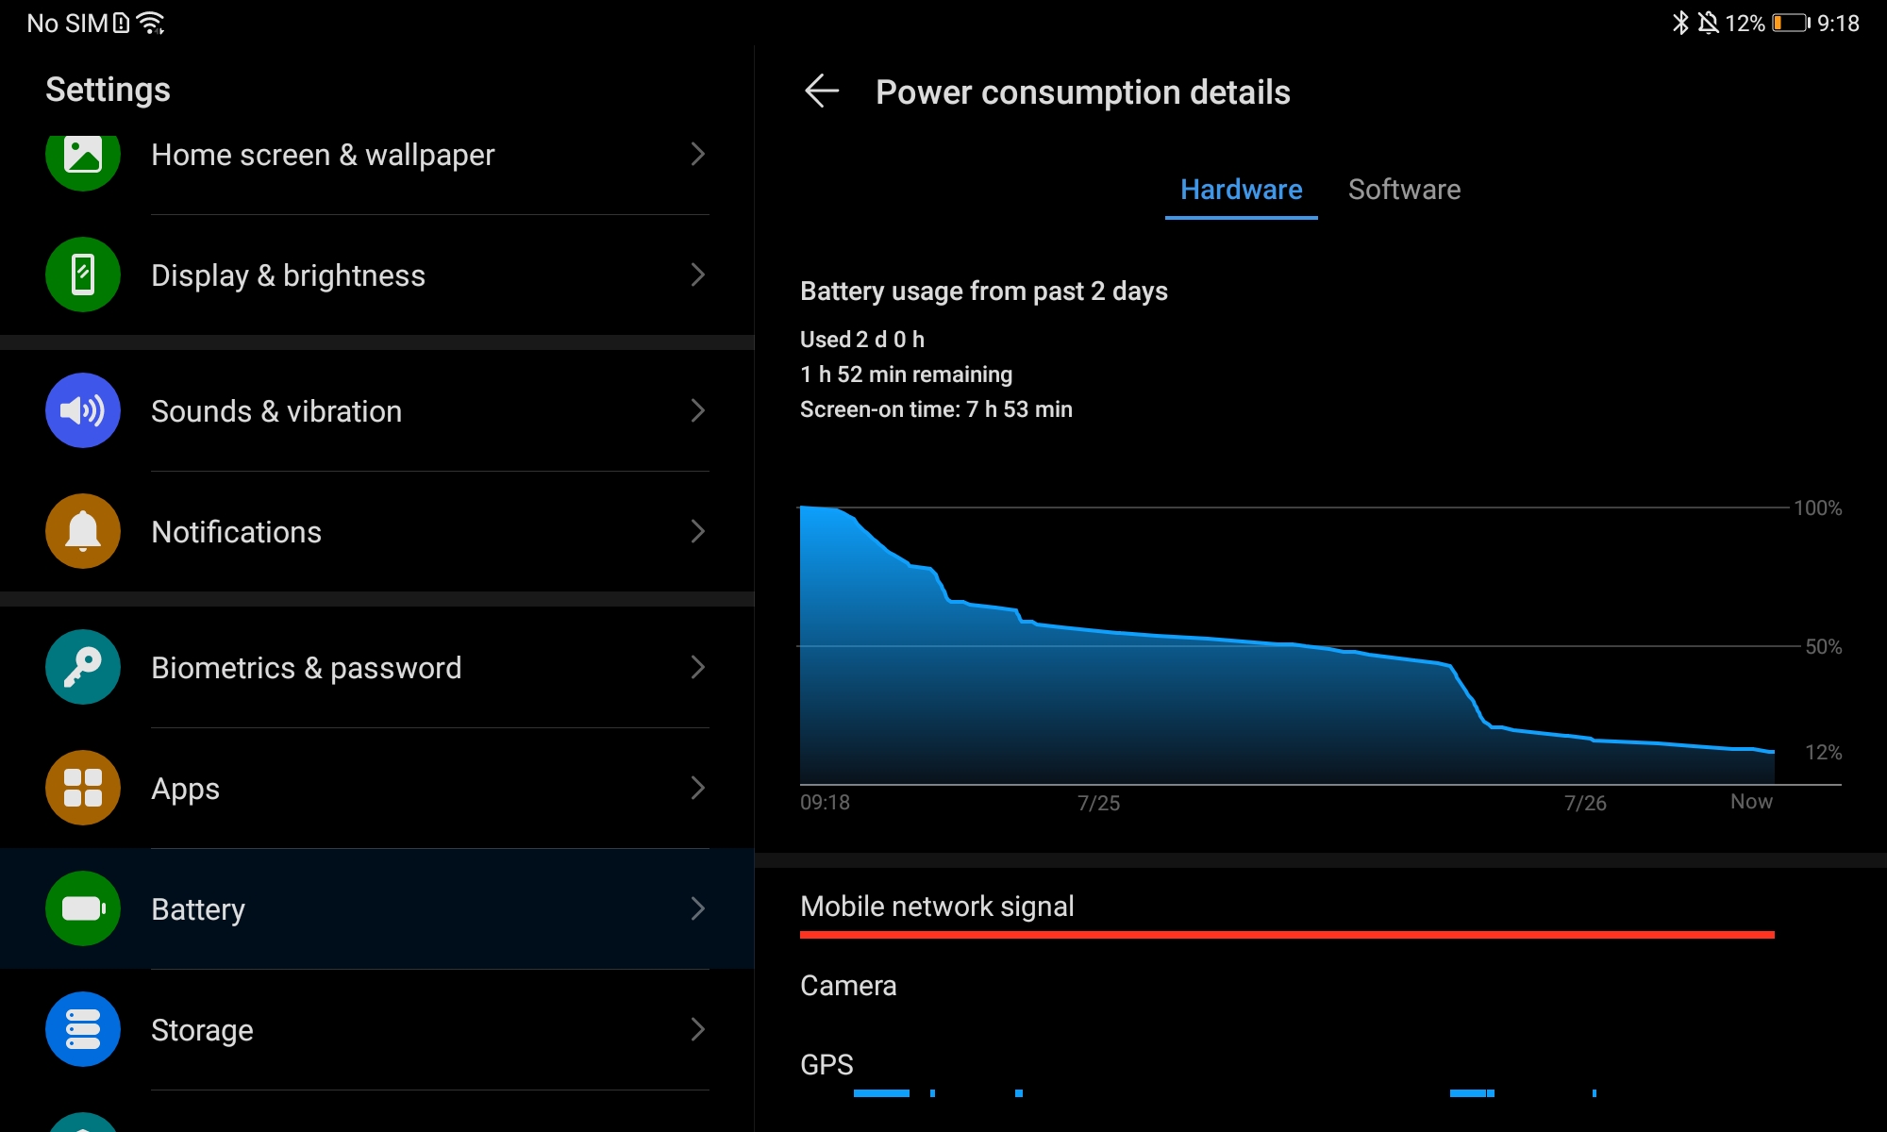
Task: Tap the Apps grid icon
Action: pos(83,788)
